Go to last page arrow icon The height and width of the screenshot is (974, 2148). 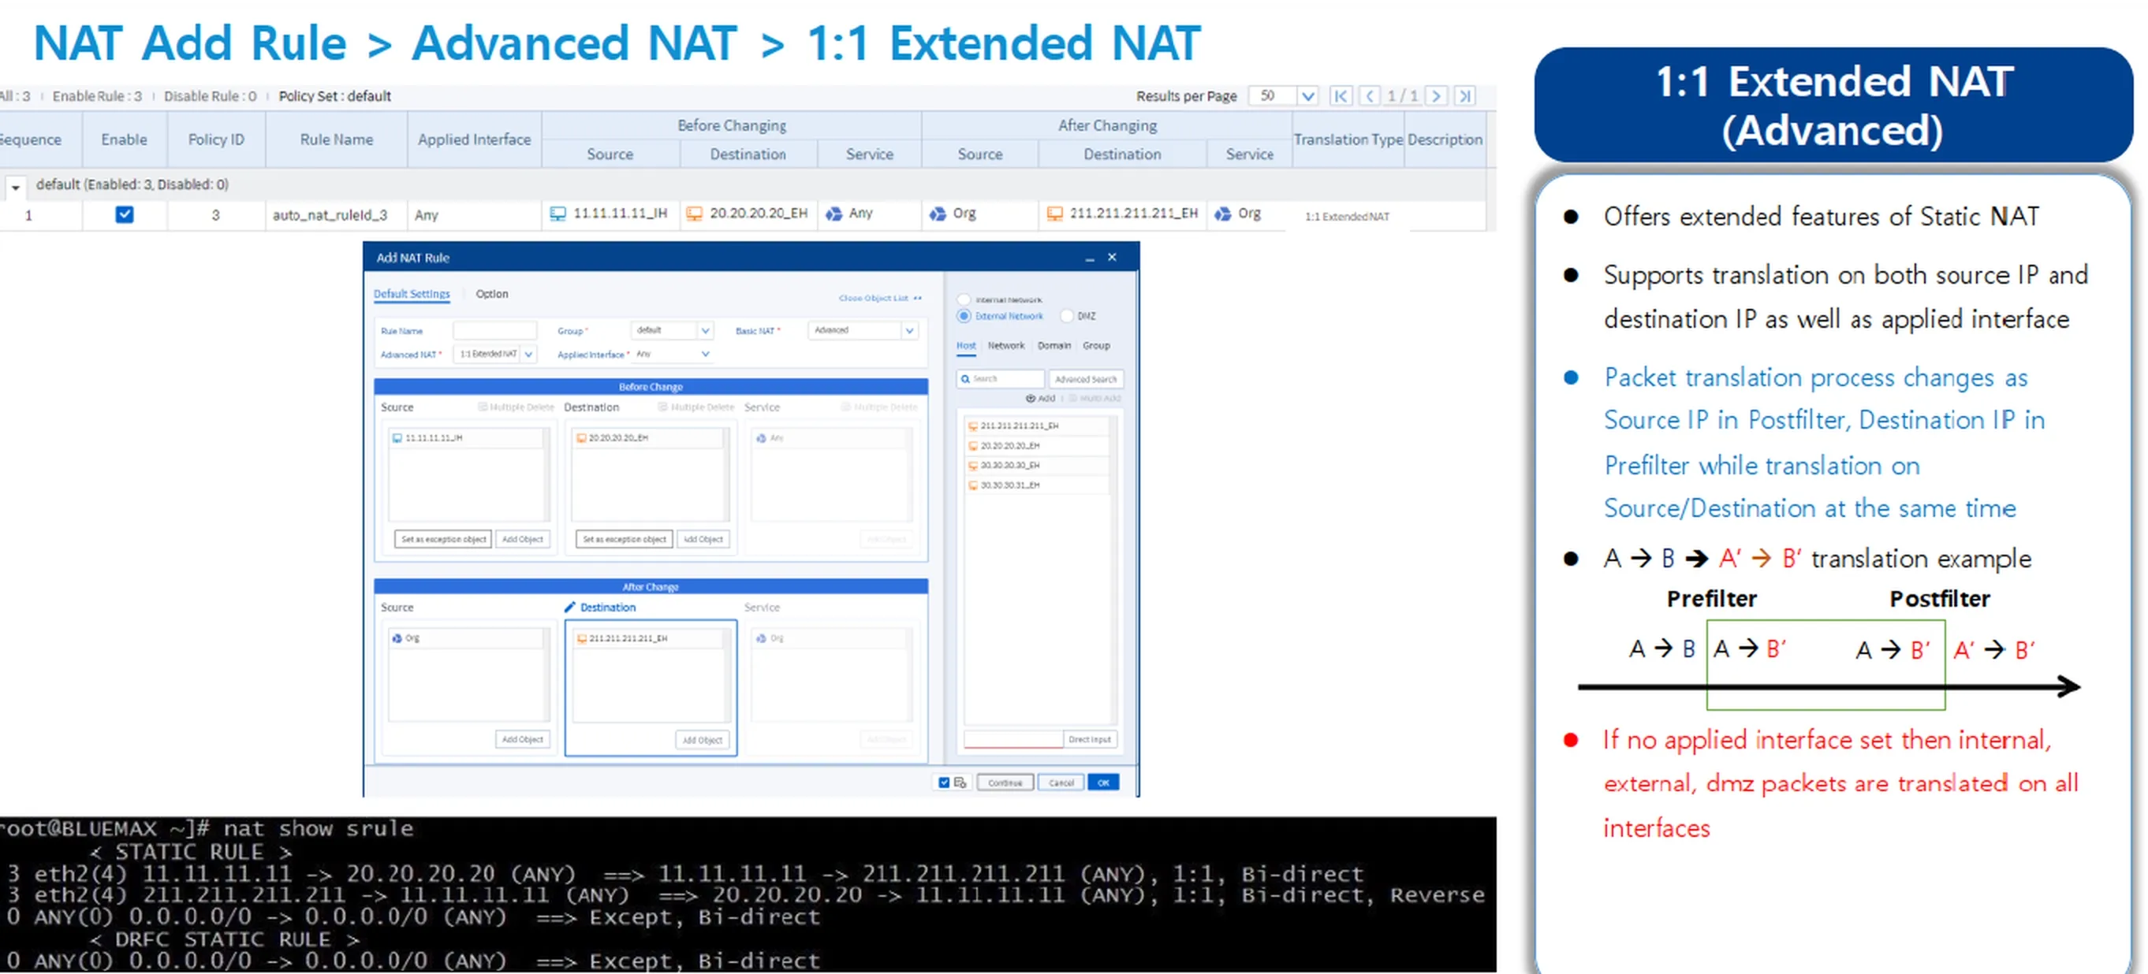click(1465, 96)
